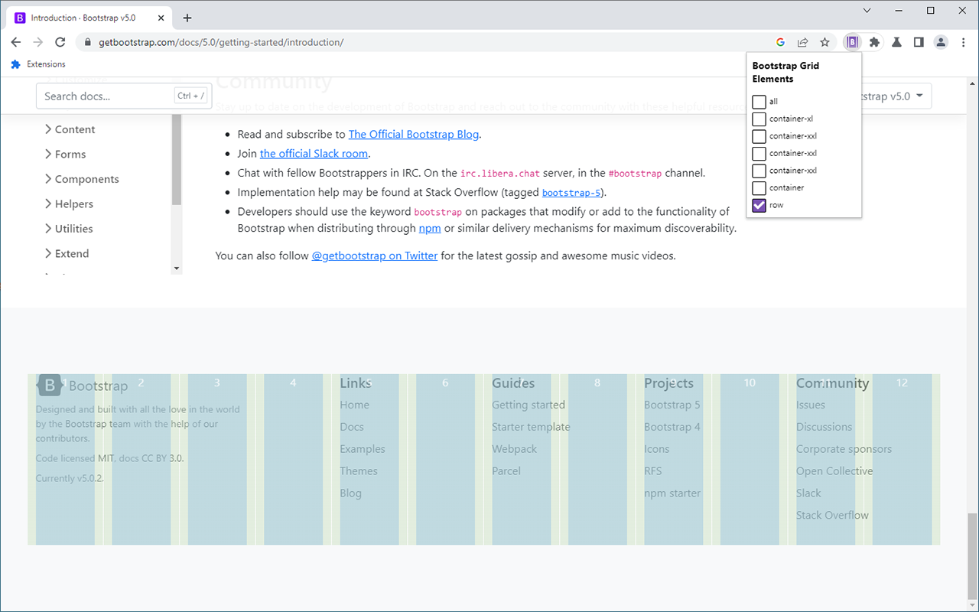This screenshot has width=979, height=612.
Task: Open the Extensions puzzle-piece menu
Action: [874, 42]
